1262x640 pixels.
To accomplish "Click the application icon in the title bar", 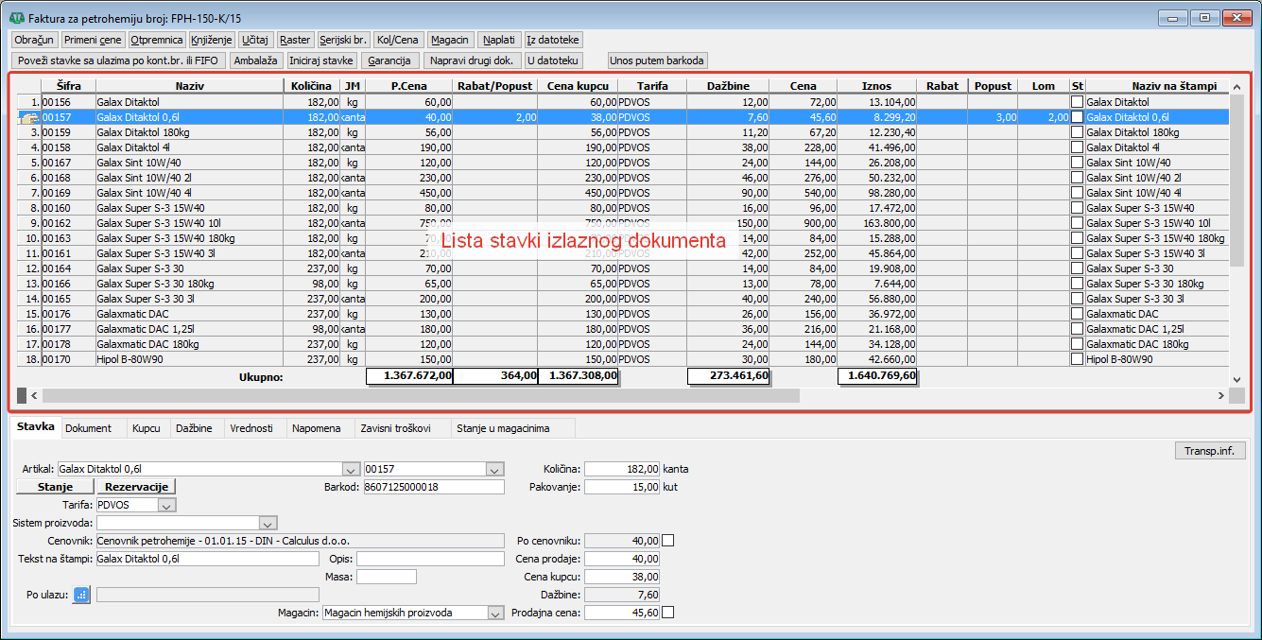I will 16,17.
